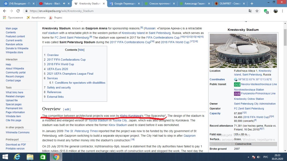287x161 pixels.
Task: Bookmark this page with the star icon
Action: tap(257, 11)
